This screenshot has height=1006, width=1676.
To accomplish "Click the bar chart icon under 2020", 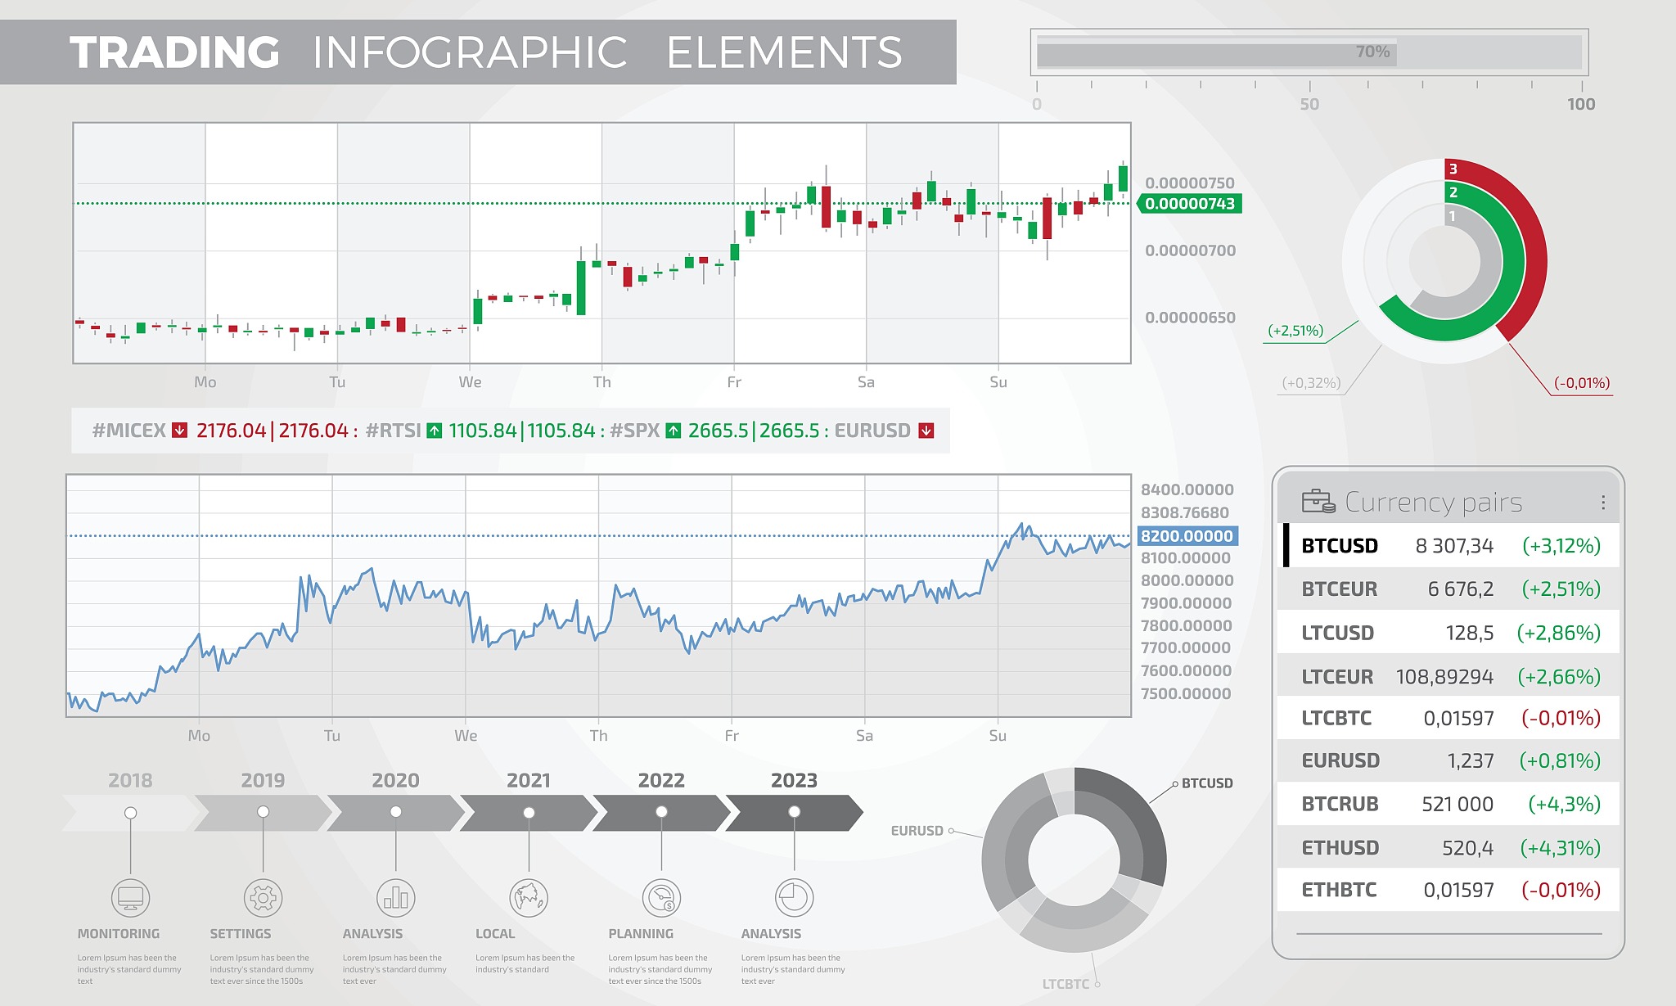I will tap(395, 898).
